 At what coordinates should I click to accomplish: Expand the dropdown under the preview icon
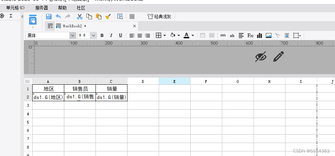[33, 27]
